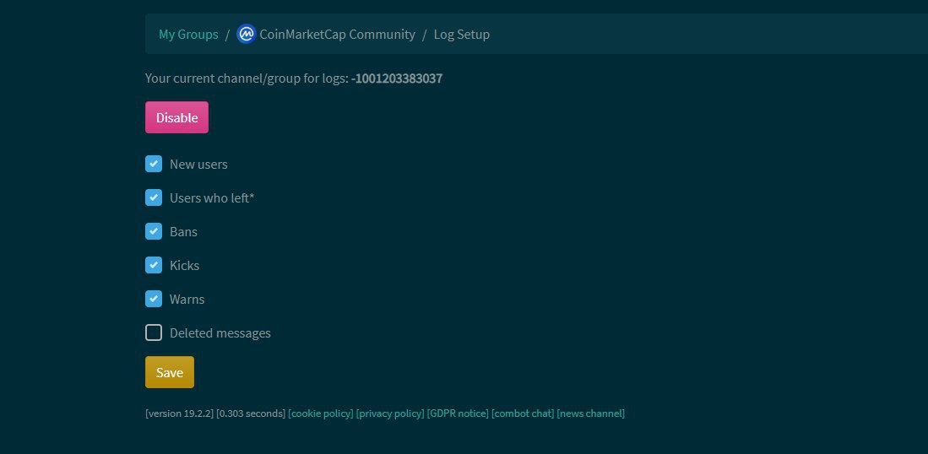Open My Groups breadcrumb link

[x=188, y=35]
